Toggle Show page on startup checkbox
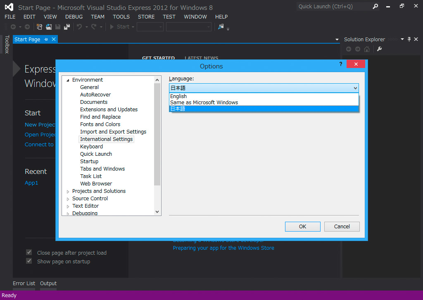 [x=29, y=261]
